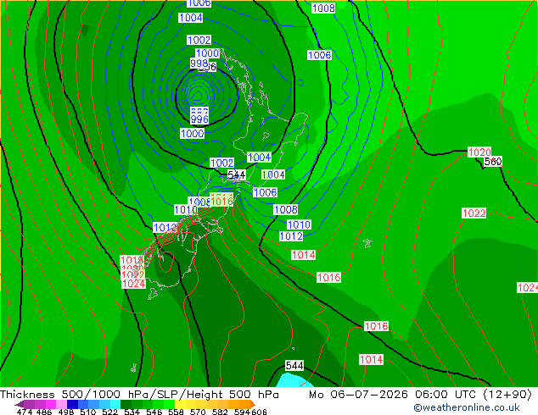This screenshot has height=415, width=538.
Task: Click the '510' legend value
Action: tap(88, 412)
